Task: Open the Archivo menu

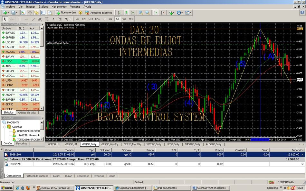Action: (10, 7)
